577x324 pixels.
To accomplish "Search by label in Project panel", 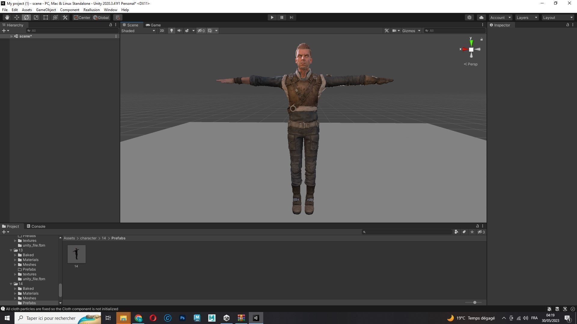I will (x=464, y=232).
